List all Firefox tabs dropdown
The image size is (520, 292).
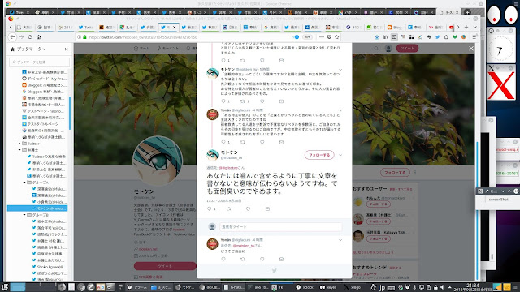click(474, 27)
